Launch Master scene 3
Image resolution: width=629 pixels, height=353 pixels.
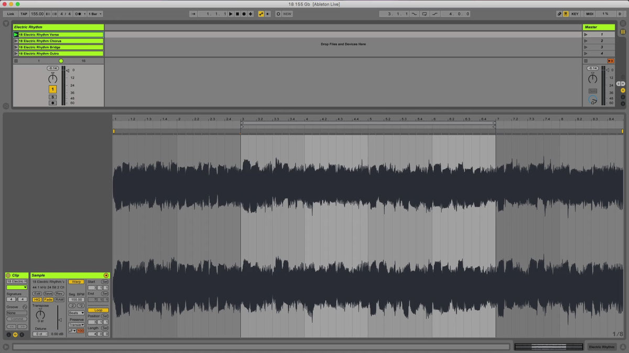[585, 47]
